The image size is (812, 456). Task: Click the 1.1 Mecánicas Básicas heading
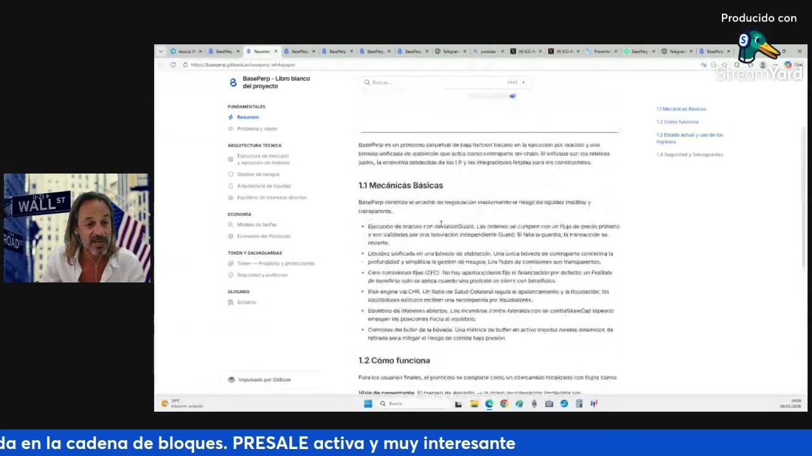point(400,186)
